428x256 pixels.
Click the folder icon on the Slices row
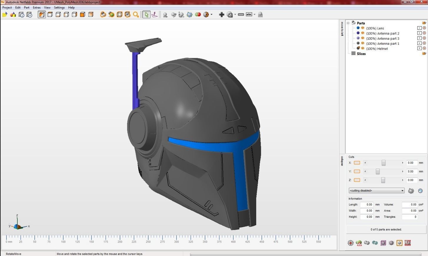[x=424, y=53]
